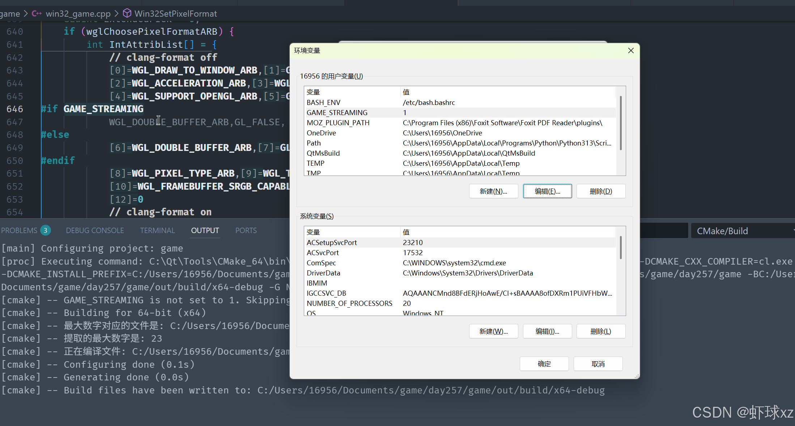Select the Path user variable row
This screenshot has width=795, height=426.
(314, 143)
